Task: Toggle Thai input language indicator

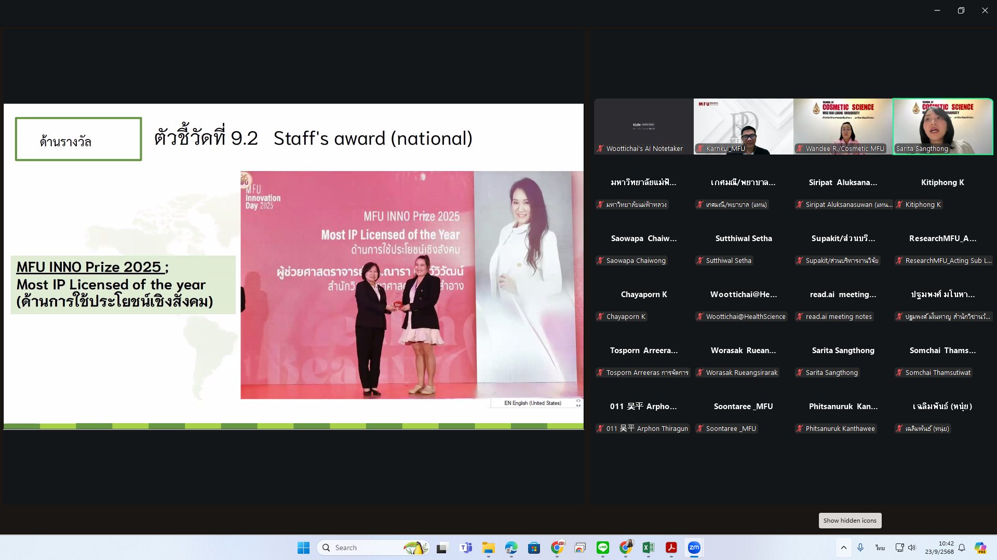Action: (x=880, y=548)
